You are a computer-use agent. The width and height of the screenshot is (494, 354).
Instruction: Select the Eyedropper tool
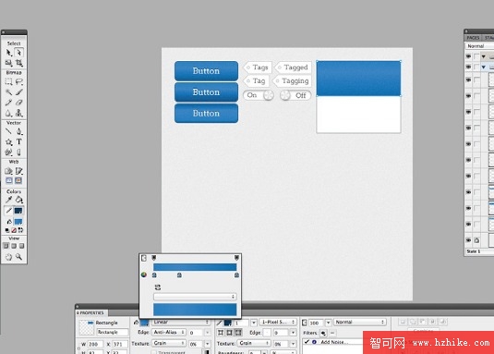tap(8, 200)
